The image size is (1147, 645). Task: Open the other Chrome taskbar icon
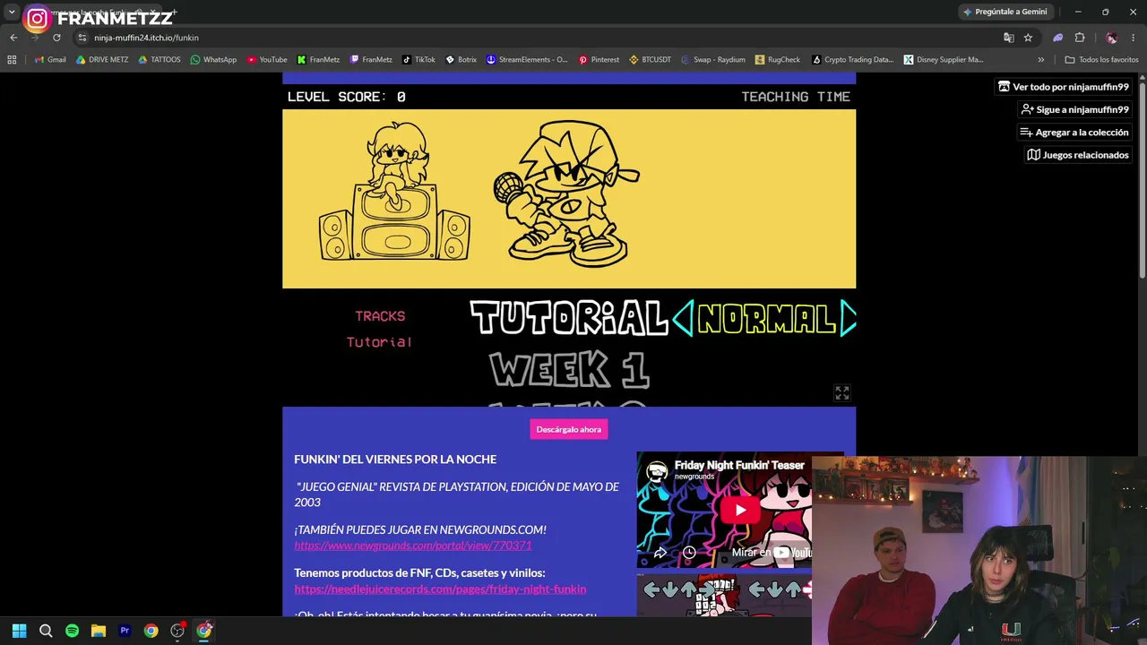(x=151, y=631)
